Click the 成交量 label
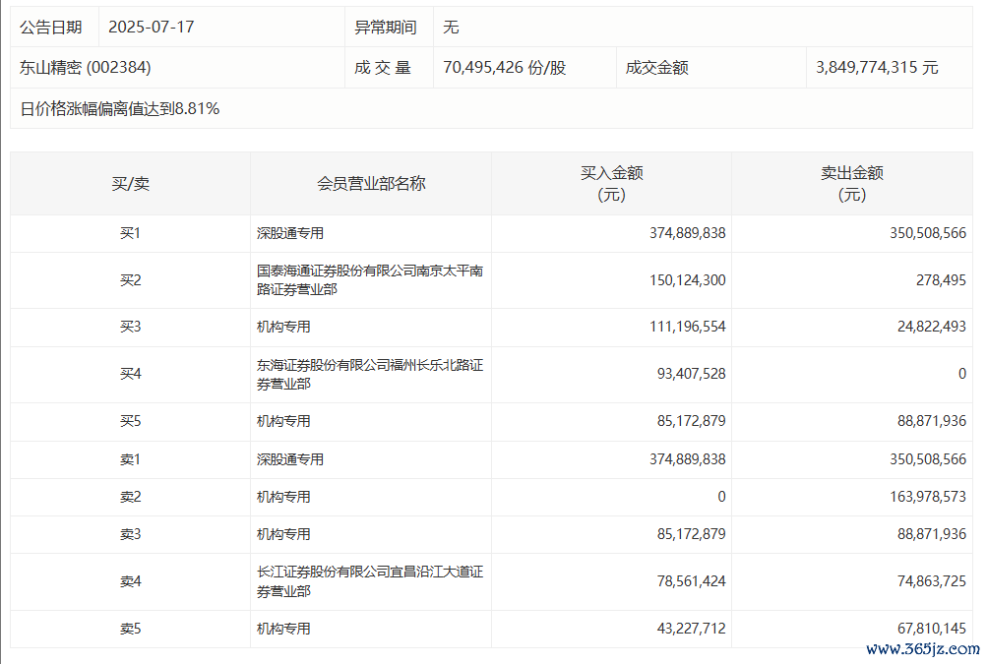The image size is (987, 664). pyautogui.click(x=383, y=67)
